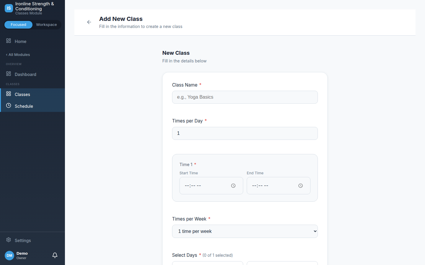Screen dimensions: 425x265
Task: Click the Time 1 label
Action: (x=186, y=165)
